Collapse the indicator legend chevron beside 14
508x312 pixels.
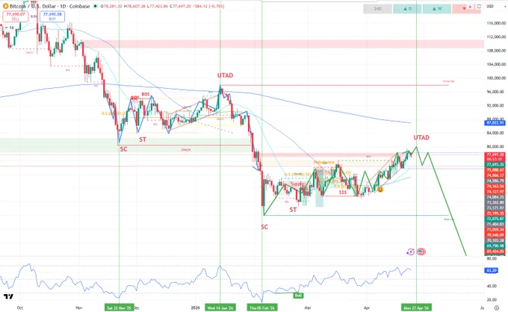6,28
